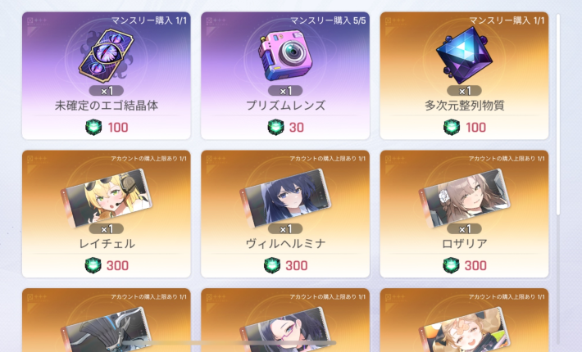
Task: Buy 多次元整列物質 for 100
Action: [464, 128]
